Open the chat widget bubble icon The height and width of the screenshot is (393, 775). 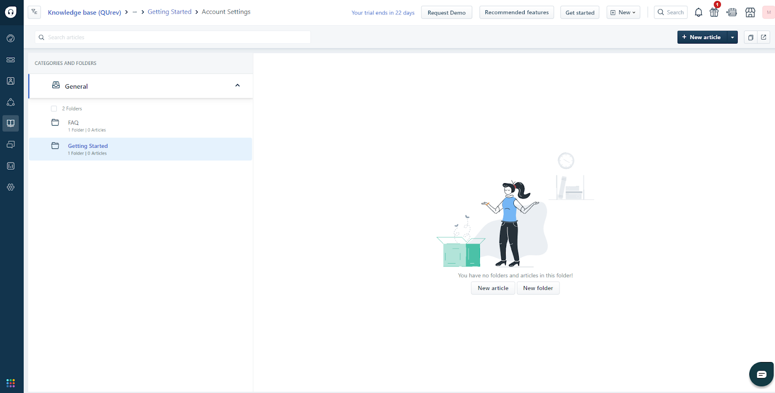click(x=761, y=374)
